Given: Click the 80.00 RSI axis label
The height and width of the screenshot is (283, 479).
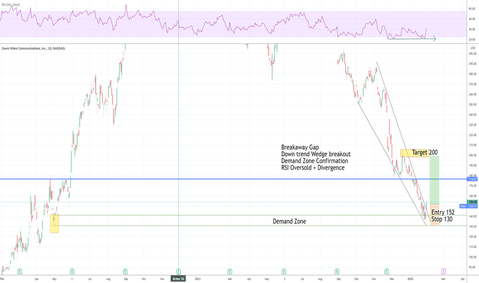Looking at the screenshot, I should pos(472,9).
